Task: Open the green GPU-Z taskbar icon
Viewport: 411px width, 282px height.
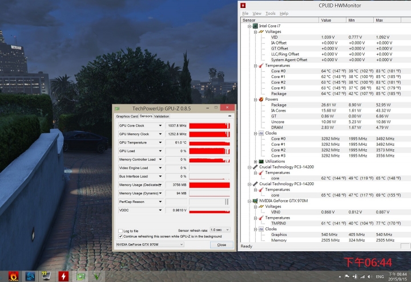Action: tap(80, 276)
